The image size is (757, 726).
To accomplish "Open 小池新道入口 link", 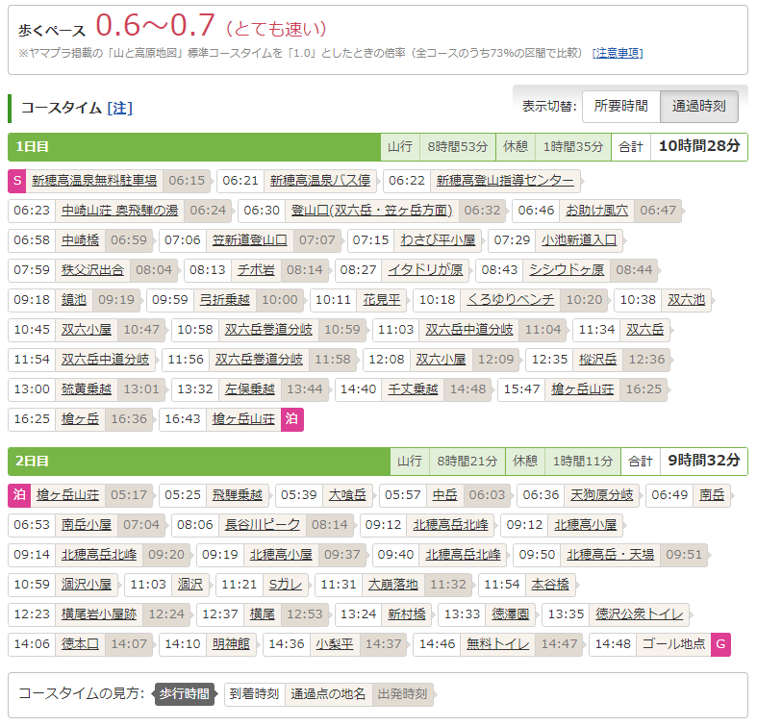I will (579, 240).
